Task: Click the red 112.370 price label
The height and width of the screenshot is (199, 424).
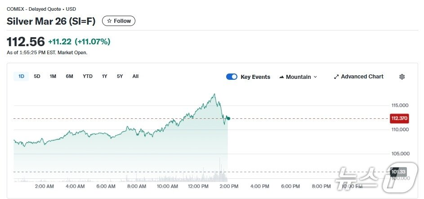Action: [399, 118]
